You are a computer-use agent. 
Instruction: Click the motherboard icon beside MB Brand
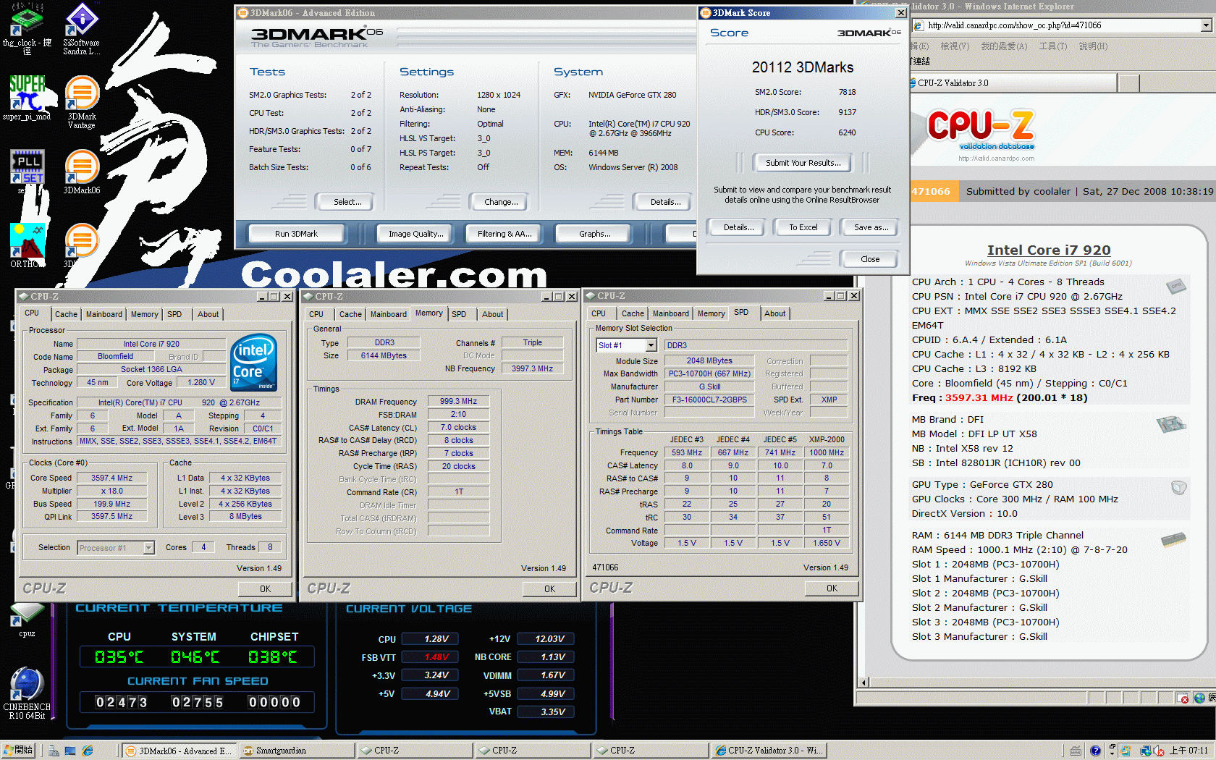tap(1171, 423)
